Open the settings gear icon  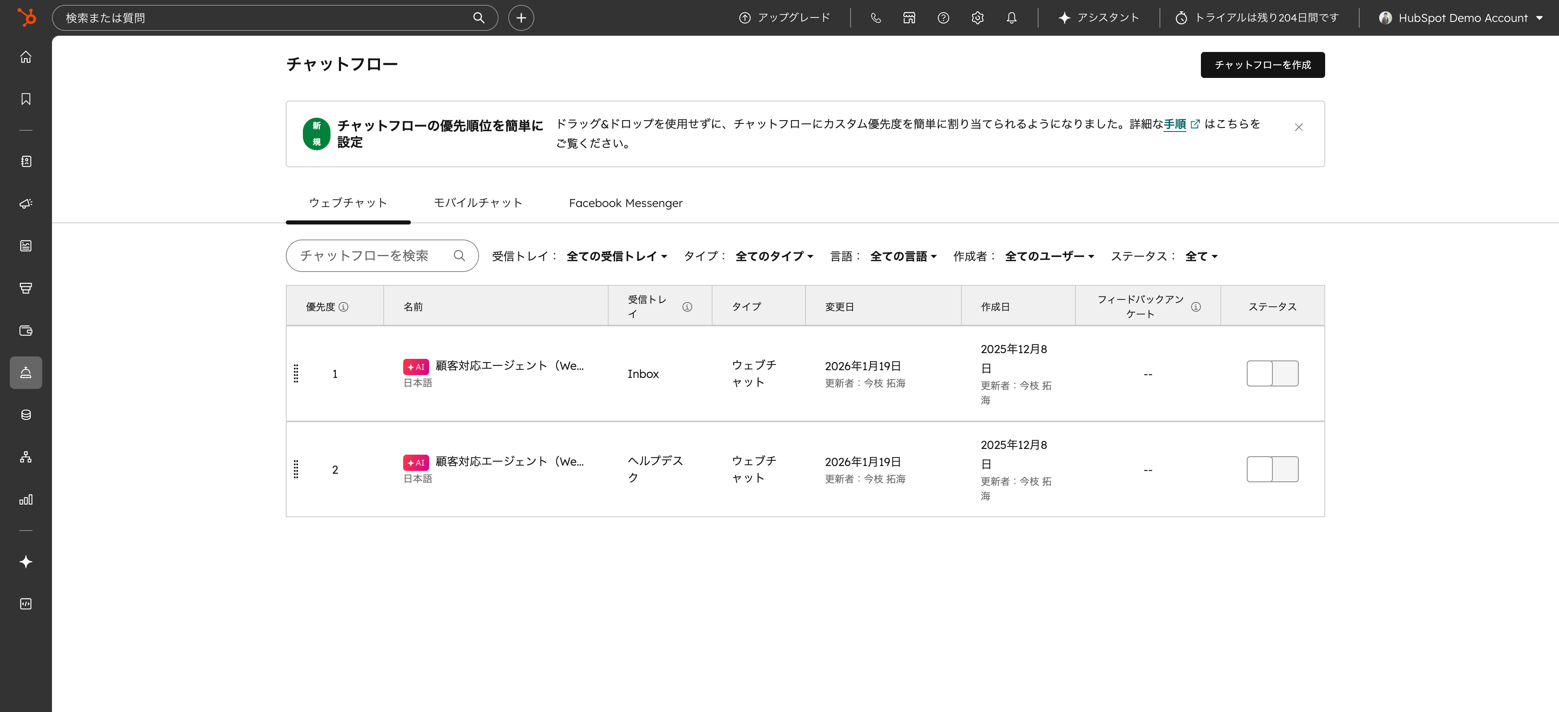tap(977, 17)
